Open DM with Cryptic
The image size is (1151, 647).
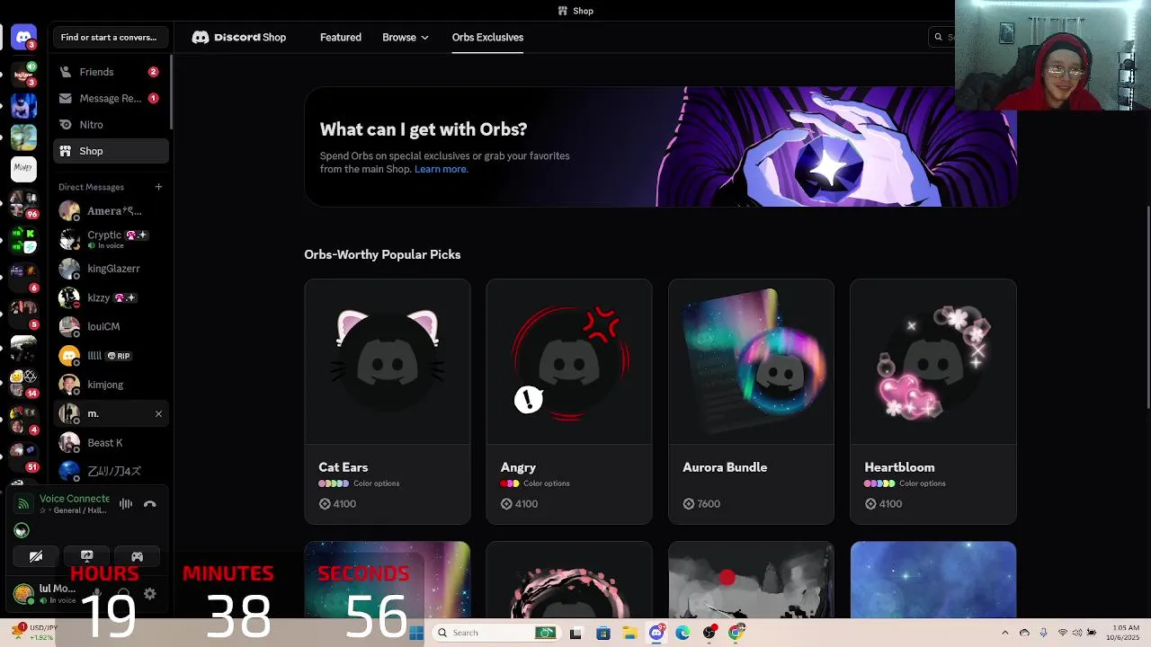pos(111,240)
